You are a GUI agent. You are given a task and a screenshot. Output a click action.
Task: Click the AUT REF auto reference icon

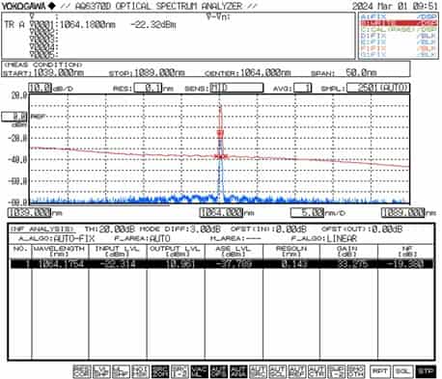tap(297, 371)
